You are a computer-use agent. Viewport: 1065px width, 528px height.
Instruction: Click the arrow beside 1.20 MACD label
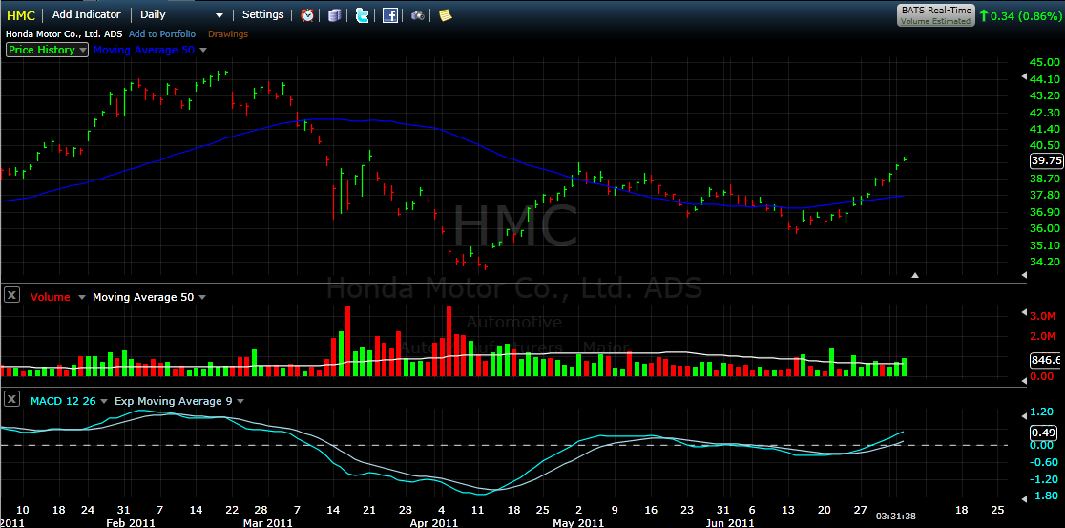pos(1025,415)
